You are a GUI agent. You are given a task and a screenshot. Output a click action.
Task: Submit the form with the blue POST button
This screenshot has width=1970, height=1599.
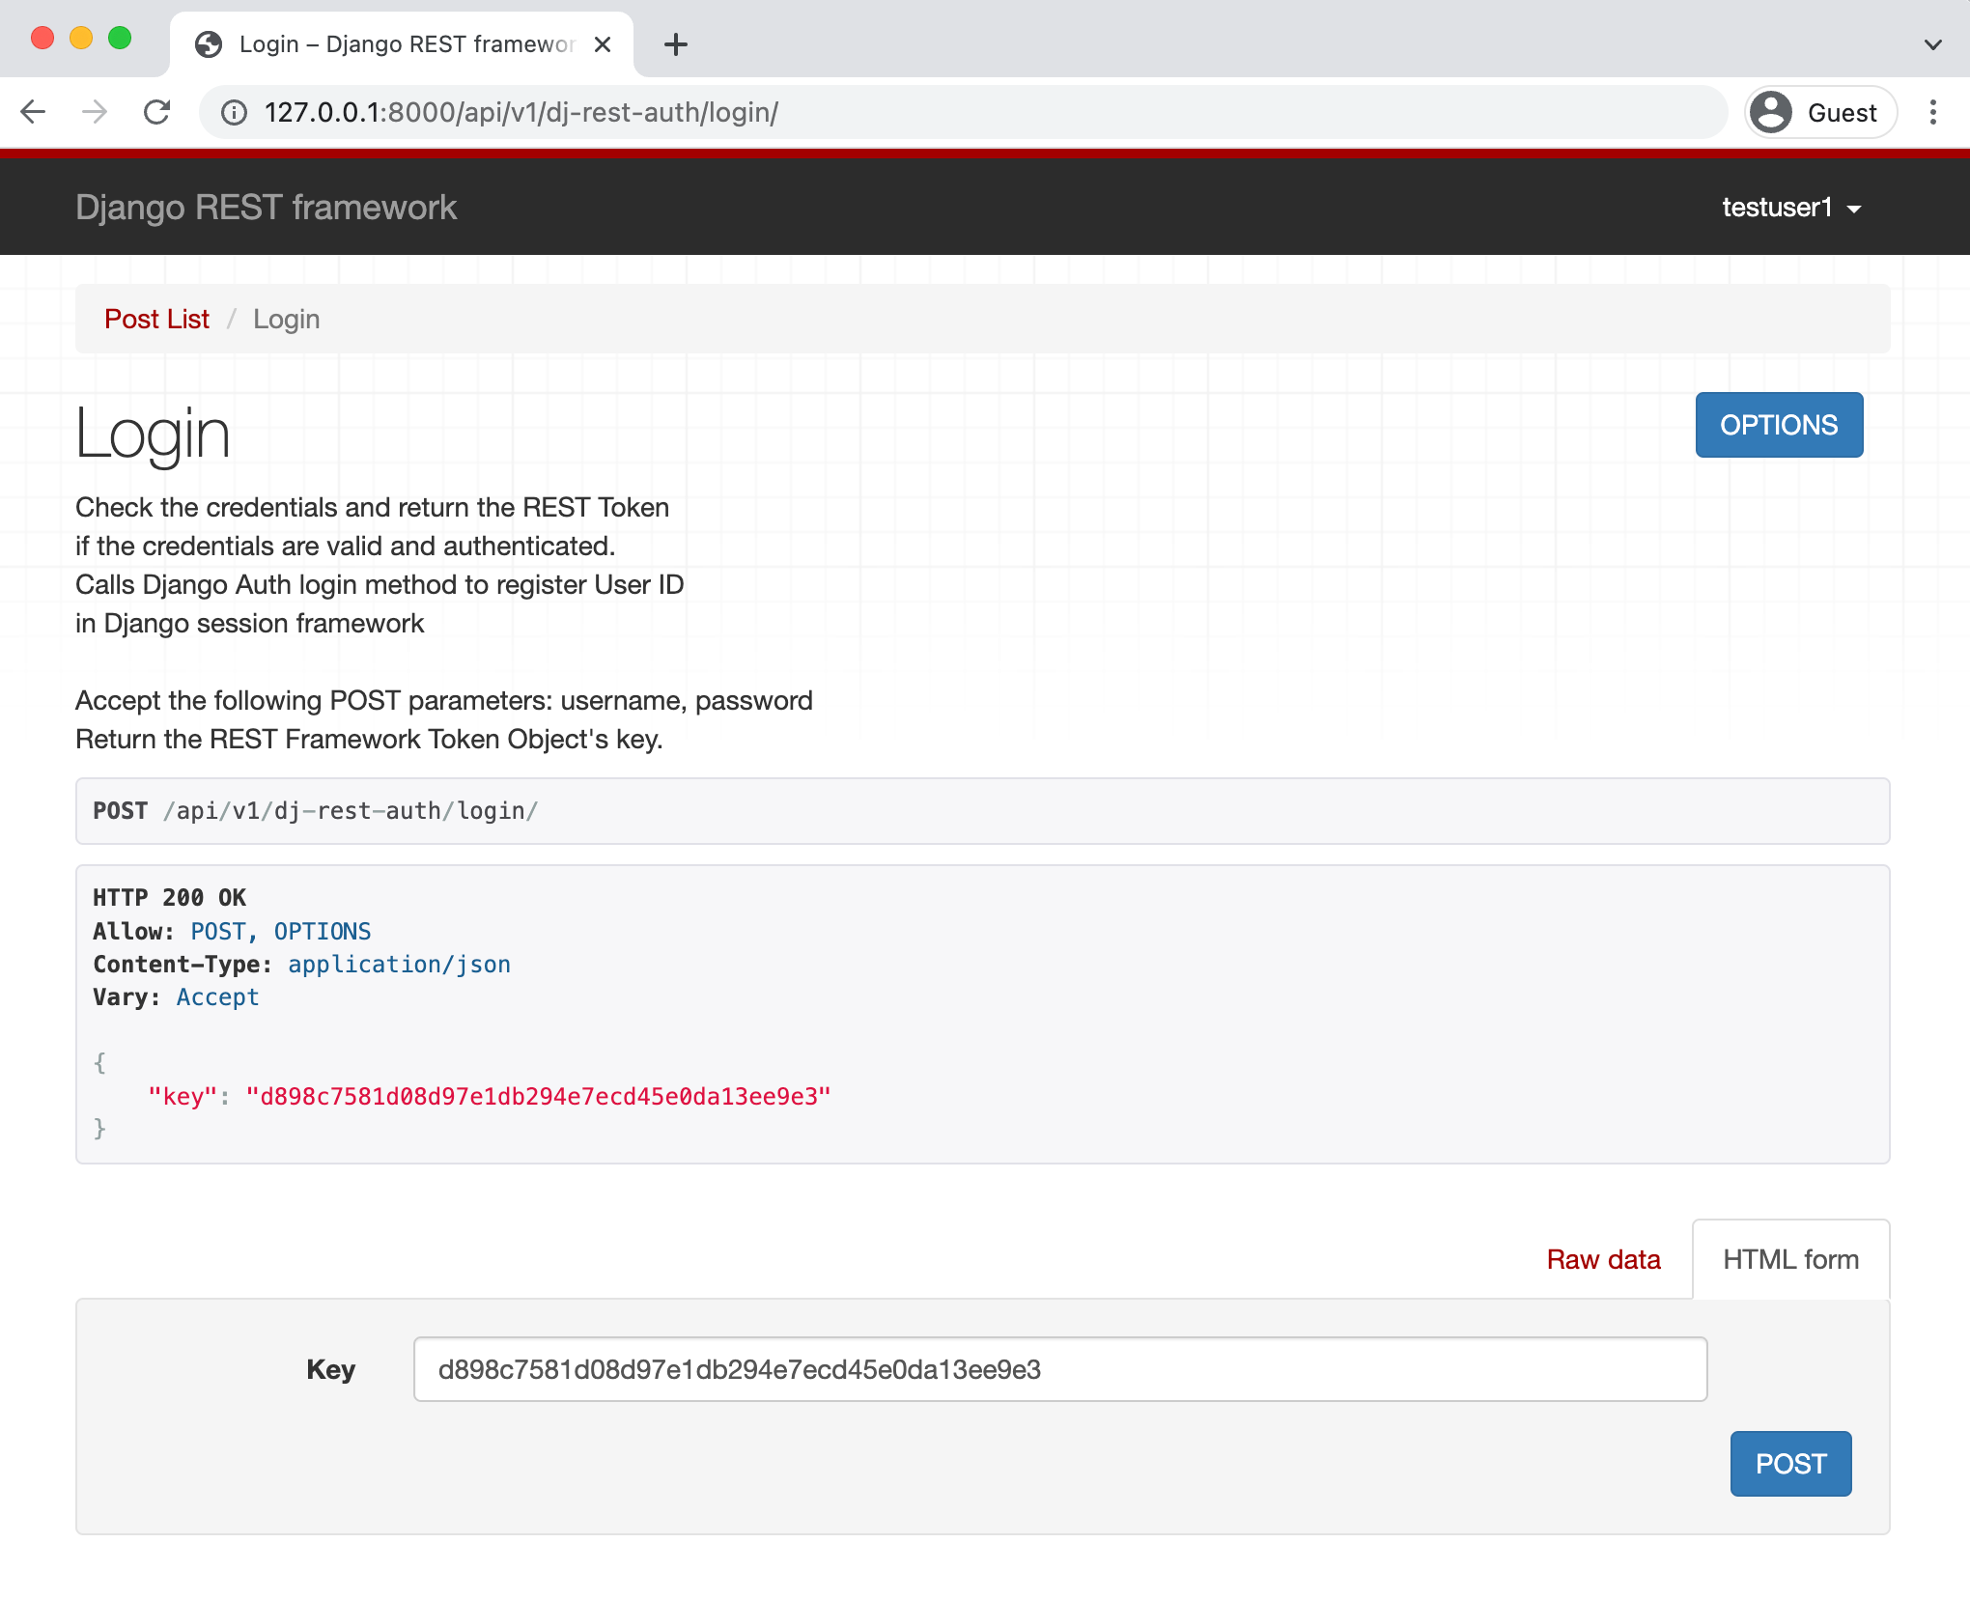tap(1790, 1464)
